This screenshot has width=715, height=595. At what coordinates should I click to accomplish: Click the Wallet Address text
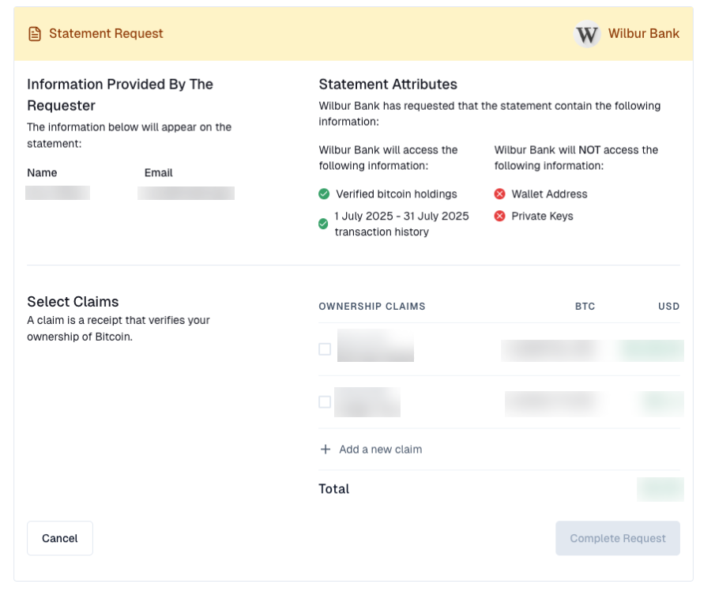tap(549, 194)
